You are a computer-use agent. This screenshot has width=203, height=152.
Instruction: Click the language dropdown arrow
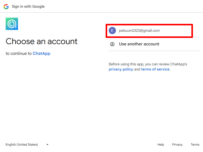point(47,145)
